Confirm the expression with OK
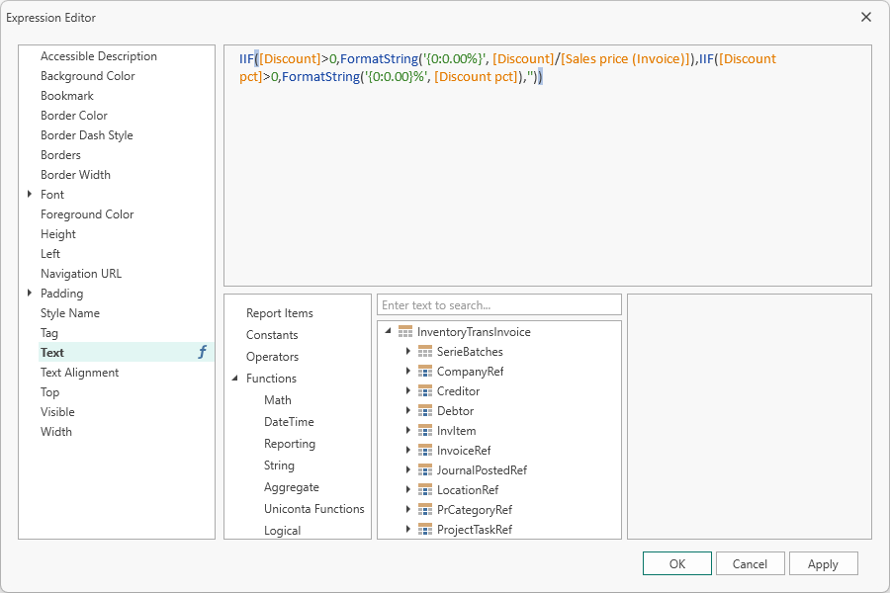Viewport: 890px width, 593px height. click(677, 563)
